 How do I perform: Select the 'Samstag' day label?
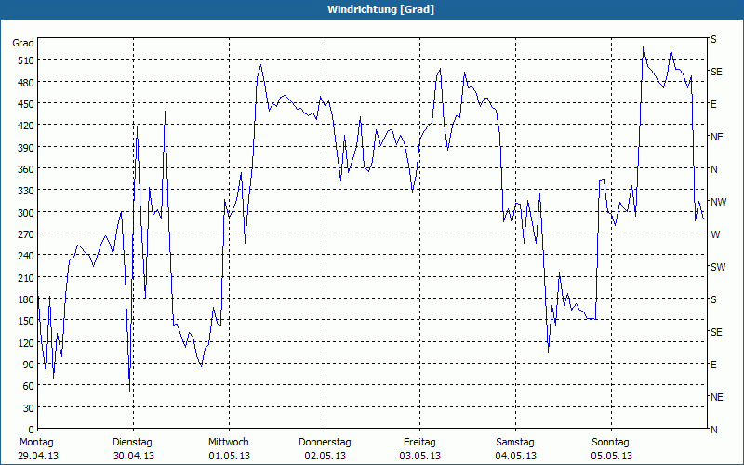pos(515,443)
